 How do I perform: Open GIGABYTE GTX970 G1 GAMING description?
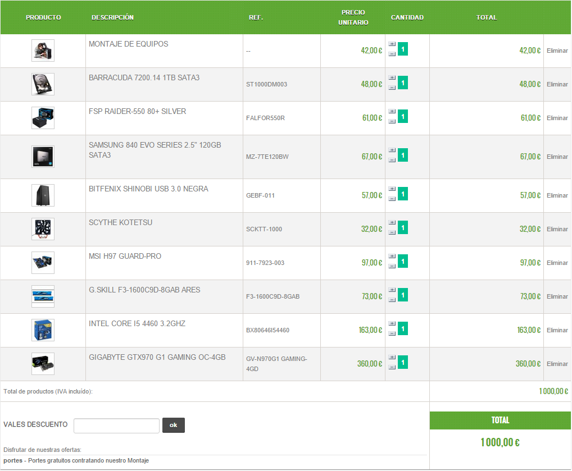[x=157, y=357]
